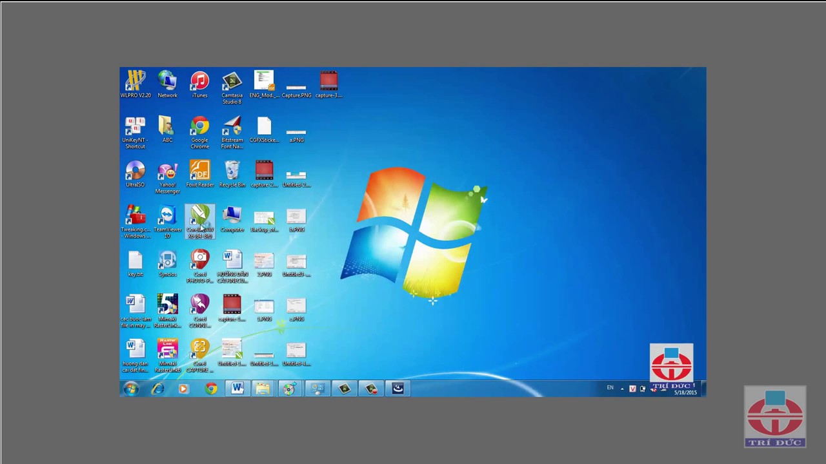Select the UltraISO shortcut
Viewport: 826px width, 464px height.
pyautogui.click(x=136, y=175)
